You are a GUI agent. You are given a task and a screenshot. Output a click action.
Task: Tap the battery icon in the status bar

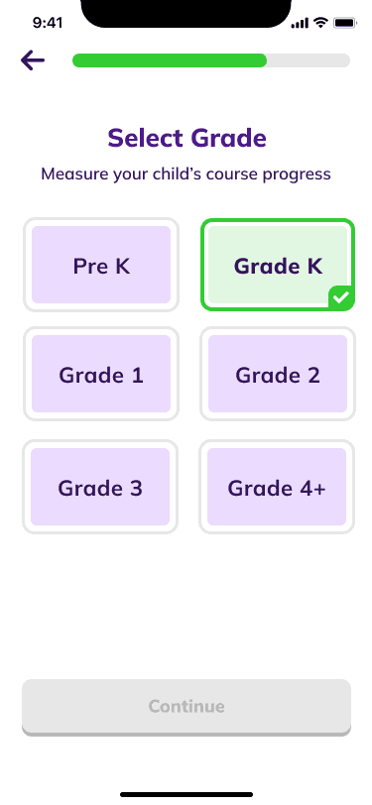[x=345, y=23]
